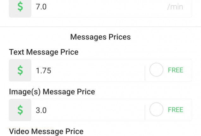The height and width of the screenshot is (136, 201).
Task: Click the FREE label in image message row
Action: point(175,110)
